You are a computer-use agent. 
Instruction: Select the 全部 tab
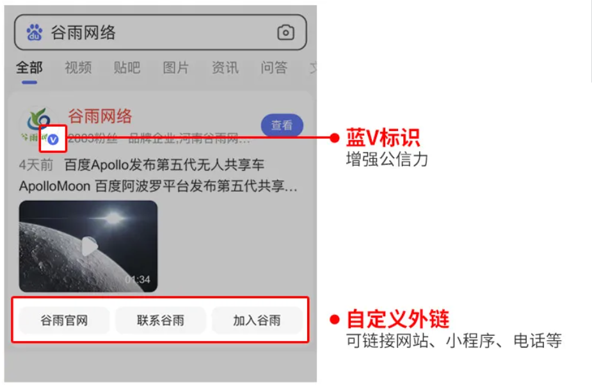[x=29, y=68]
